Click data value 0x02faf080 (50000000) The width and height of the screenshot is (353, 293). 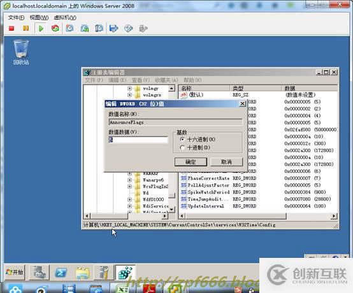tap(311, 130)
